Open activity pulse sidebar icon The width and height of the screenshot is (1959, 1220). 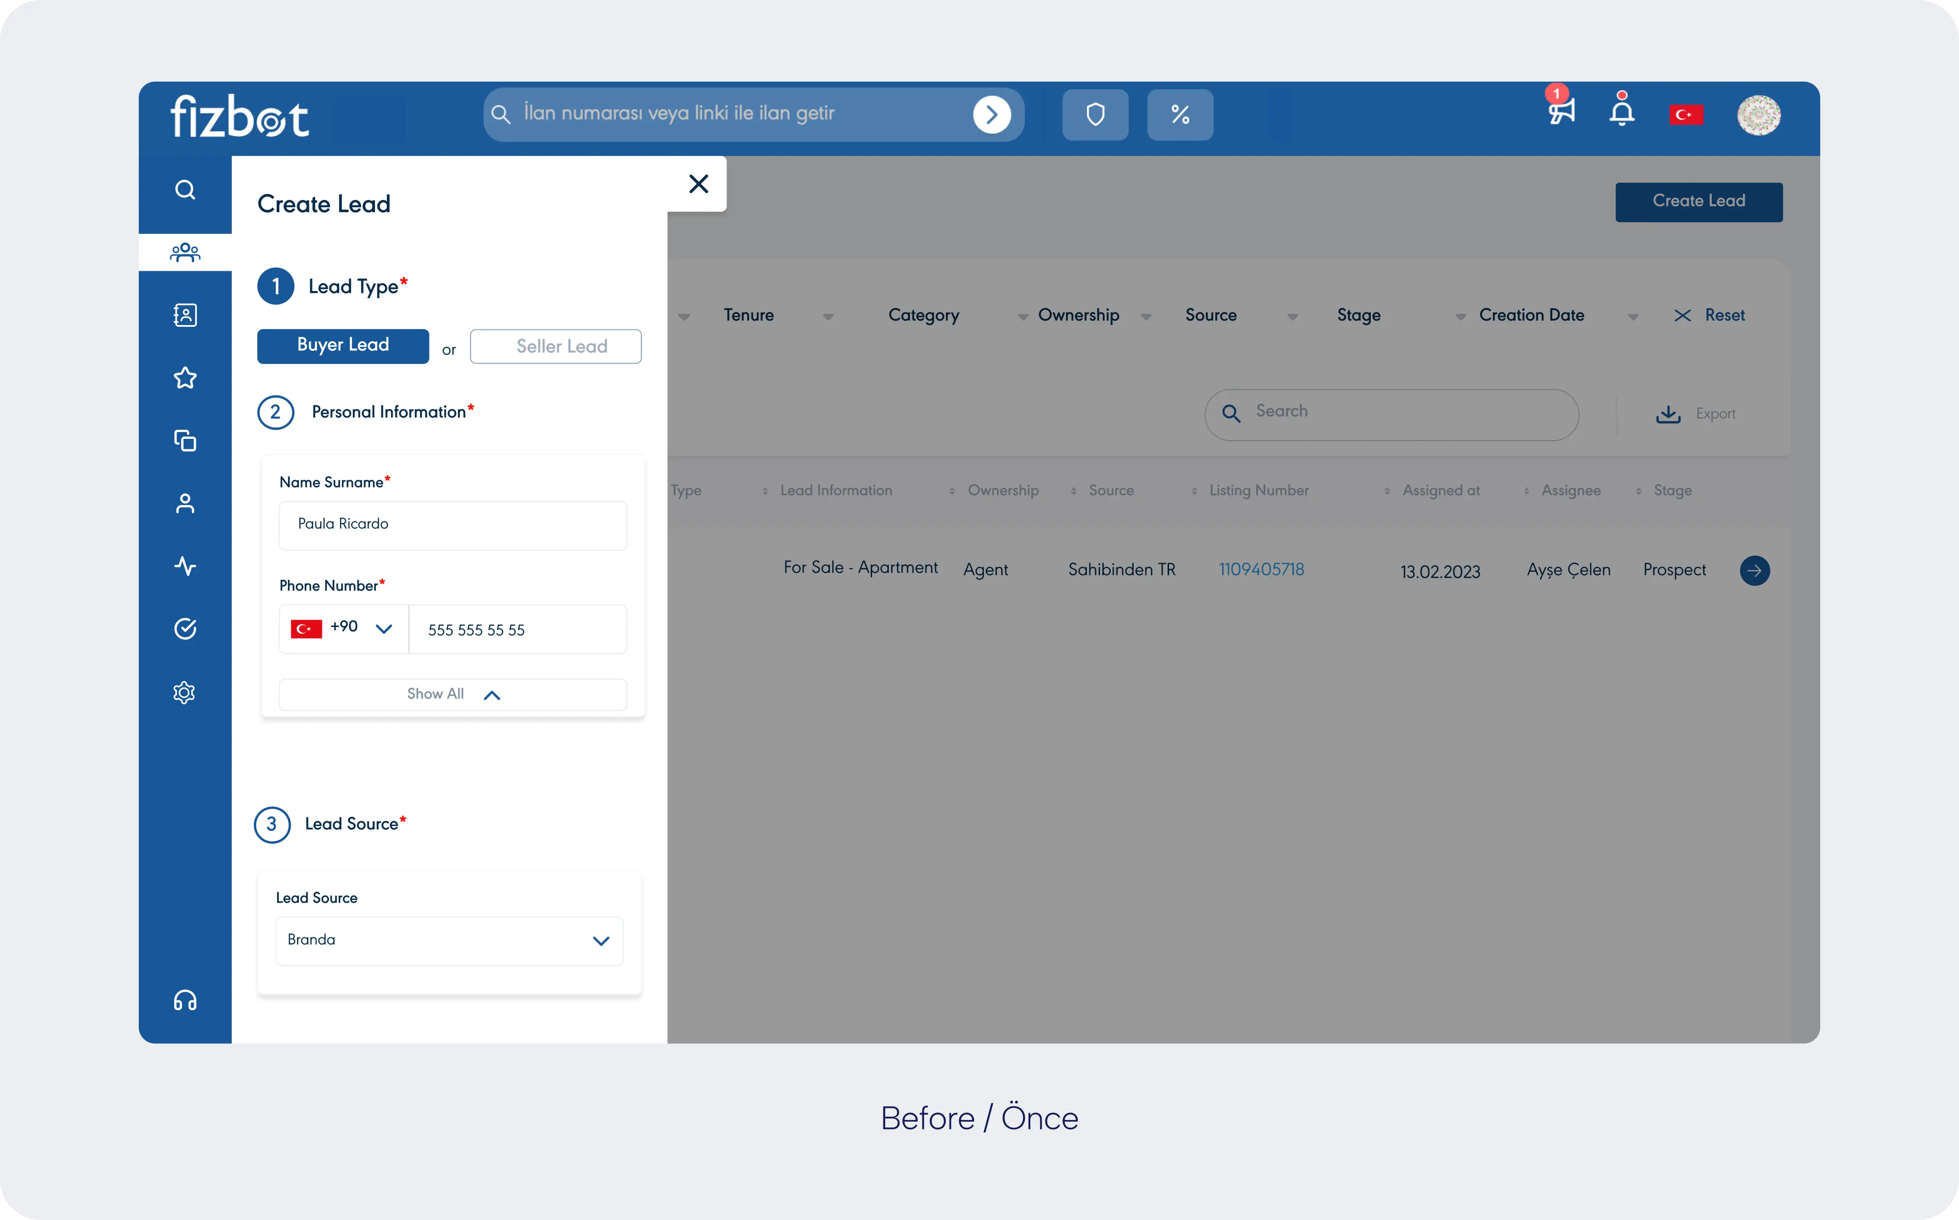click(x=185, y=566)
